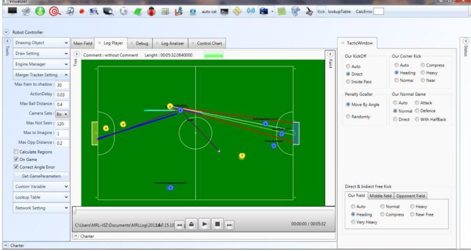The height and width of the screenshot is (251, 471).
Task: Expand the Network Setting panel
Action: pos(41,208)
